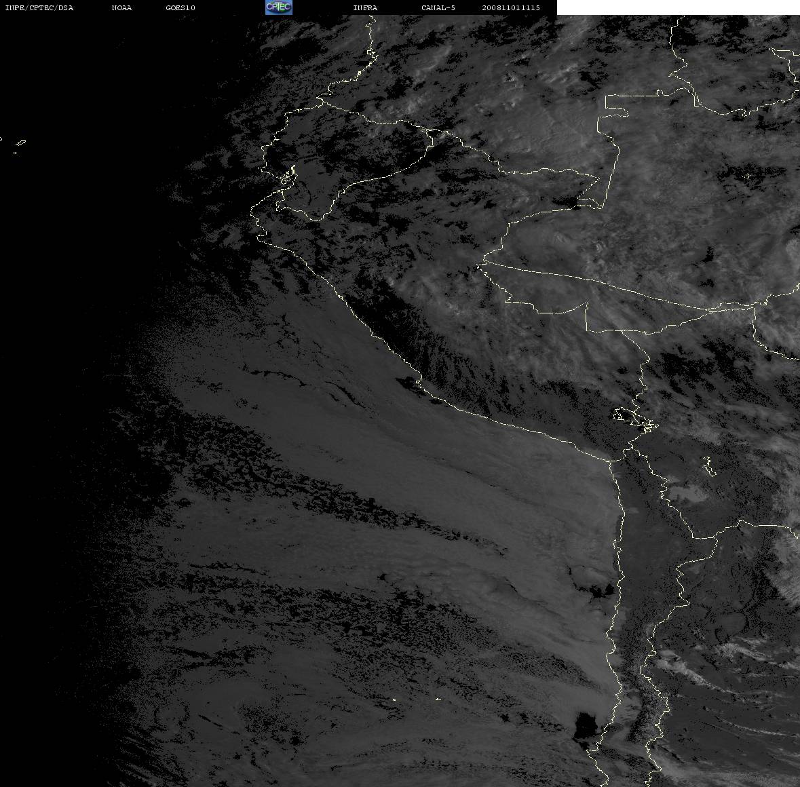This screenshot has height=787, width=800.
Task: Click the CPTEC logo in the header
Action: (279, 7)
